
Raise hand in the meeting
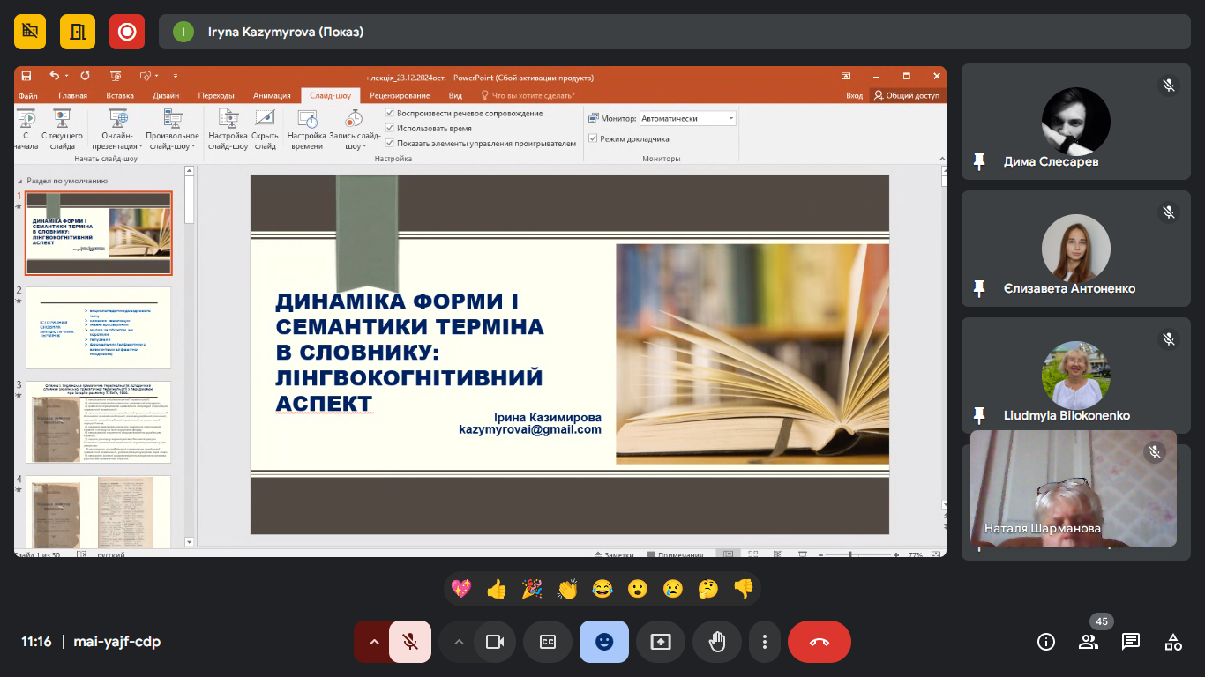pos(717,642)
